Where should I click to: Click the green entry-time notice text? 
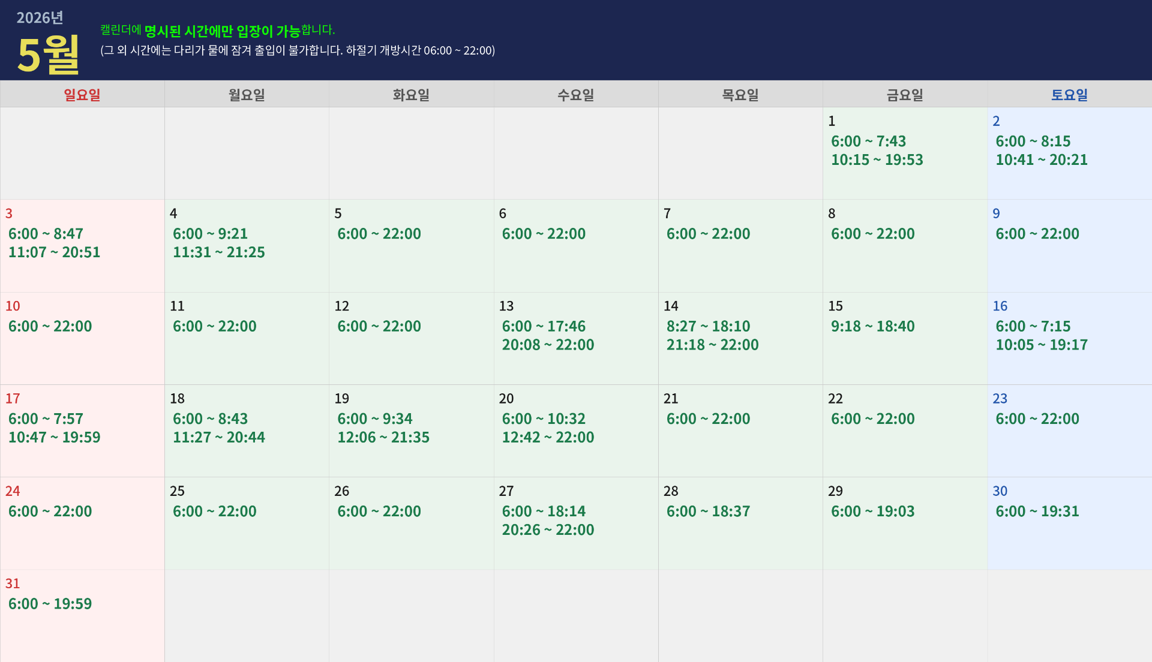[217, 31]
